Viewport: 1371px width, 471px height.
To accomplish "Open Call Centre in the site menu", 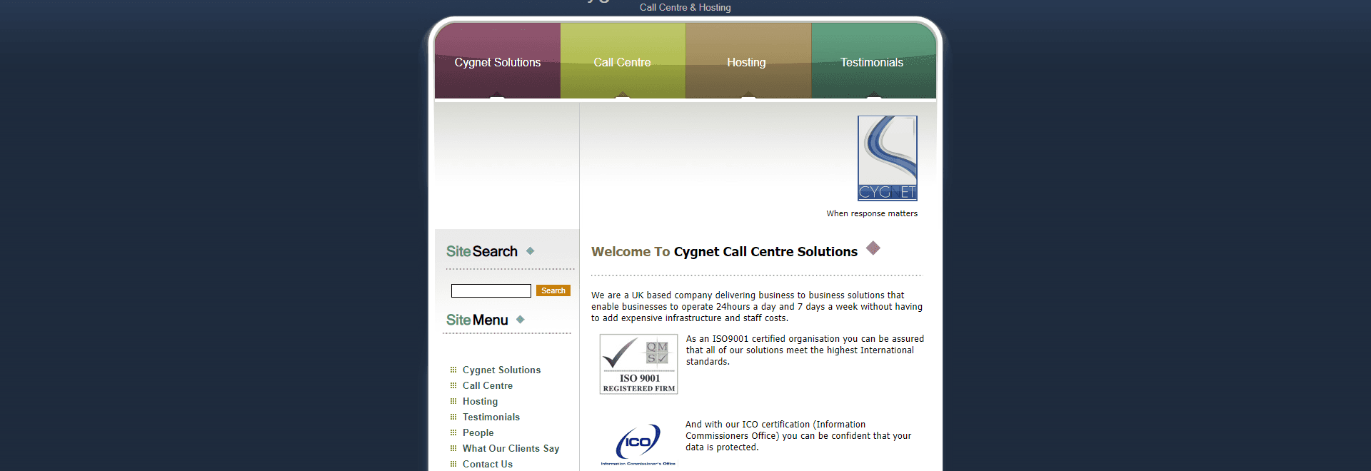I will 488,385.
